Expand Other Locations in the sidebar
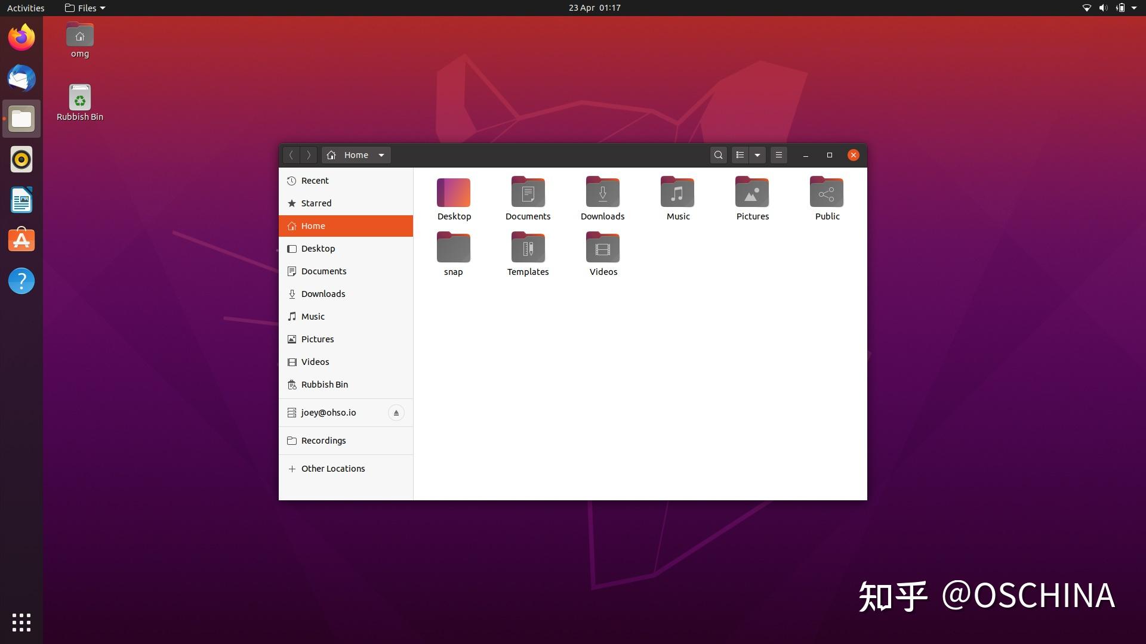Image resolution: width=1146 pixels, height=644 pixels. click(332, 468)
